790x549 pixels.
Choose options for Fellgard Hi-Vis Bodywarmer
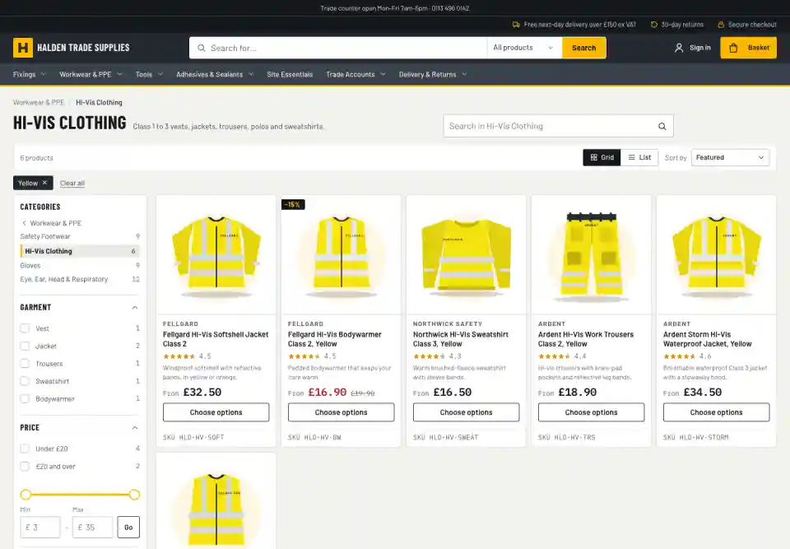(341, 412)
